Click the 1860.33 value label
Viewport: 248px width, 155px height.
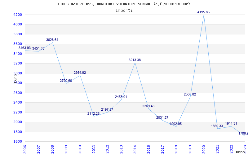coord(217,126)
